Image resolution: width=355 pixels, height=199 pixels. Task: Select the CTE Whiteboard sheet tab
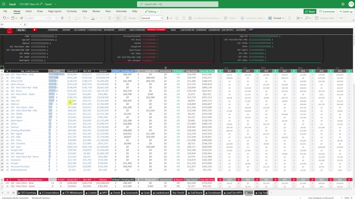[x=73, y=193]
